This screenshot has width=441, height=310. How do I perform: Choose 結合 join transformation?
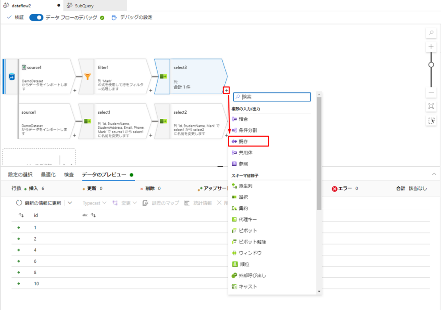[x=240, y=119]
